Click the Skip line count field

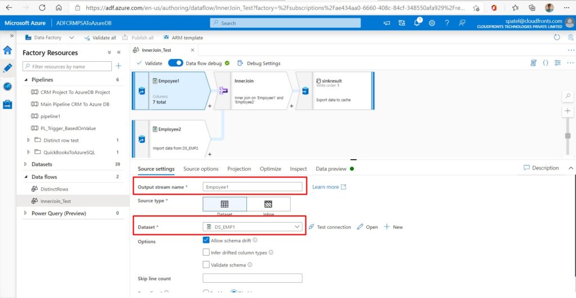[x=253, y=278]
